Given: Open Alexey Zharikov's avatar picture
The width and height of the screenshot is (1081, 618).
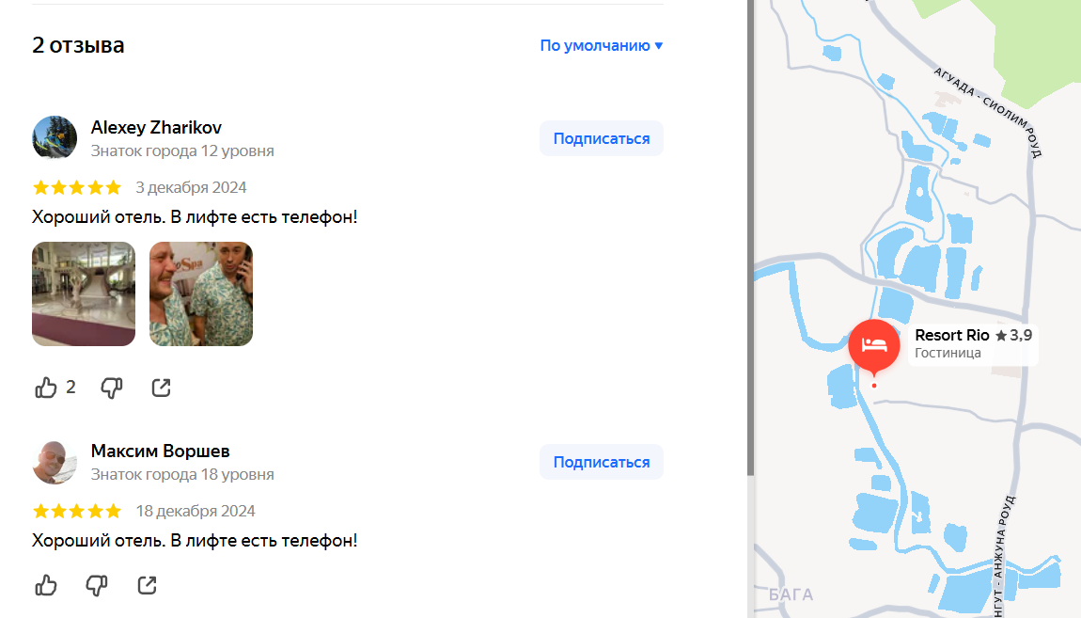Looking at the screenshot, I should click(55, 137).
